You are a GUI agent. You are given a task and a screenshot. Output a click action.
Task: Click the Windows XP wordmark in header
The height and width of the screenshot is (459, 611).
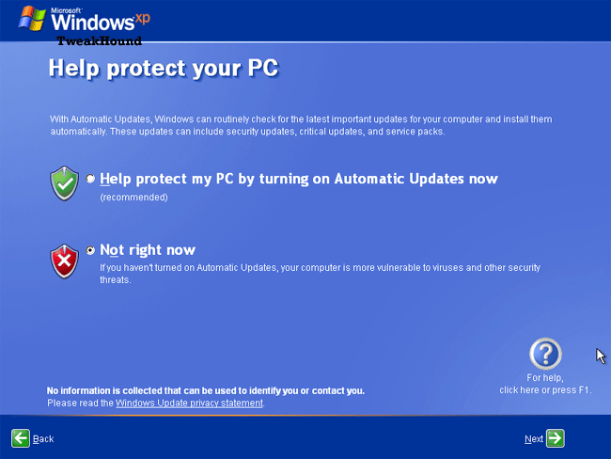101,19
